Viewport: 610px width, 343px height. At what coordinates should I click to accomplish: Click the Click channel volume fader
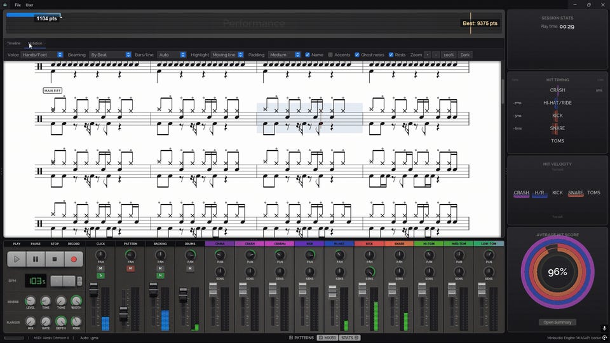(94, 290)
